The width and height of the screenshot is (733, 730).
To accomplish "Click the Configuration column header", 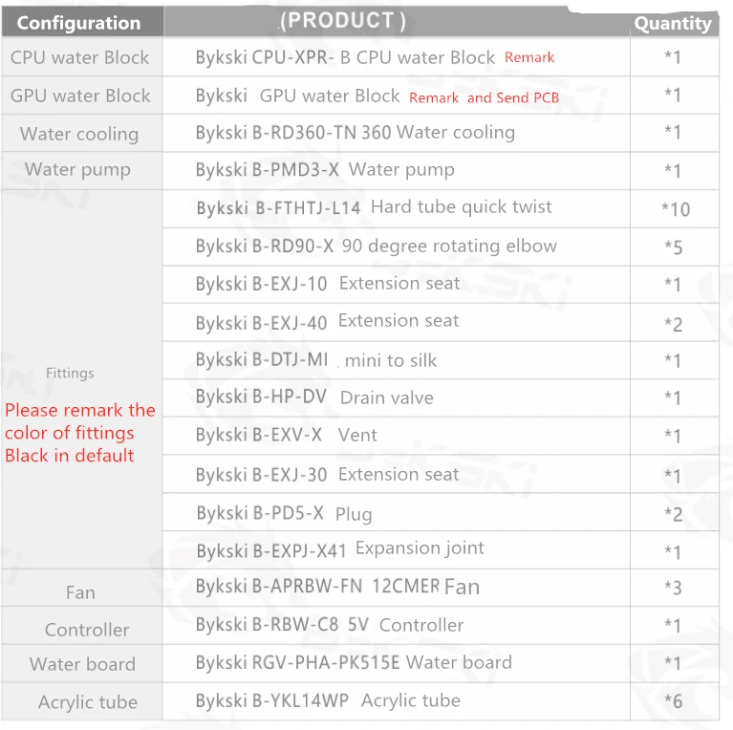I will (x=78, y=23).
